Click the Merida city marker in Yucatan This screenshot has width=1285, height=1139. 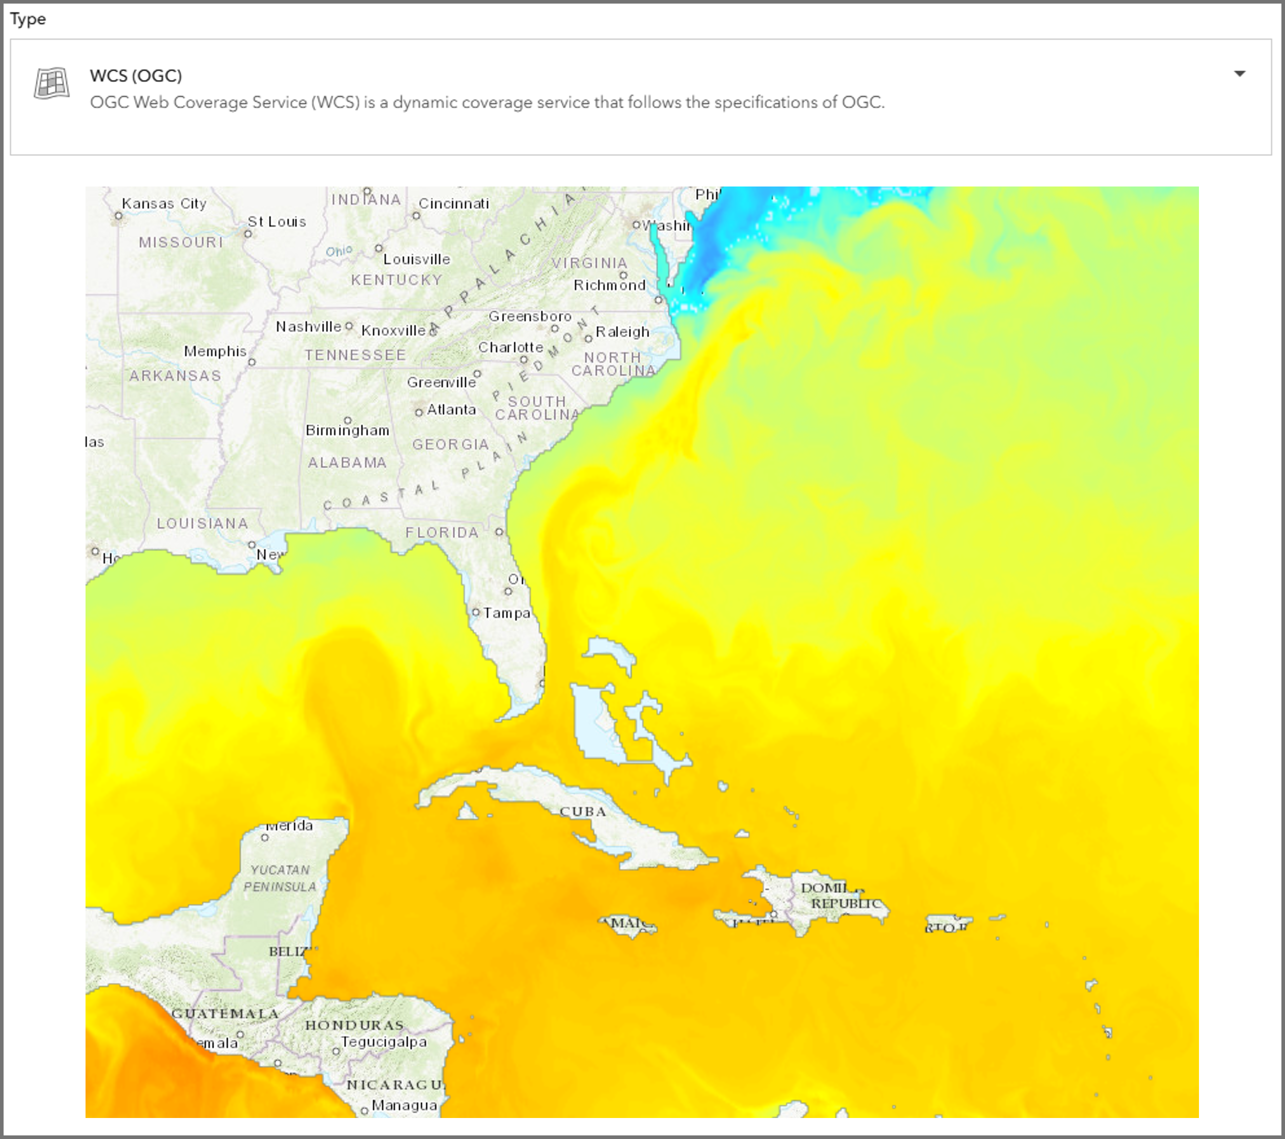[265, 837]
